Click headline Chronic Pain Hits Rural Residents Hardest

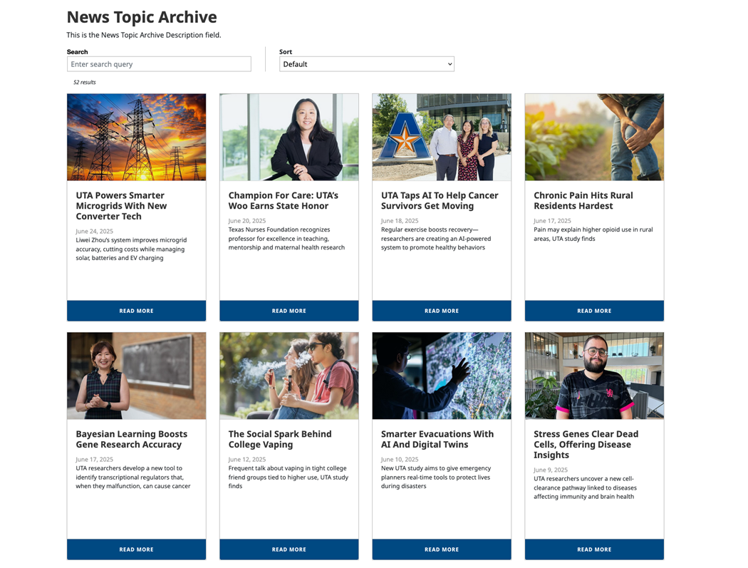point(583,200)
